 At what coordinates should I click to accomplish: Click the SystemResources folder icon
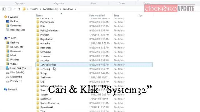(x=38, y=103)
